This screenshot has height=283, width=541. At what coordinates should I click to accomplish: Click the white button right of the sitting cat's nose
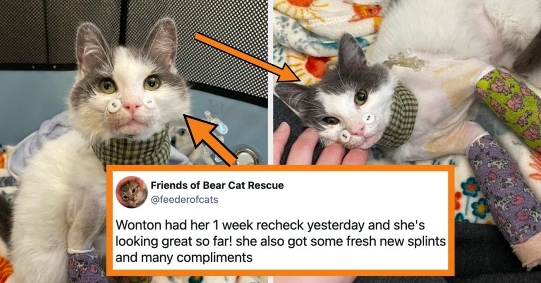(150, 102)
